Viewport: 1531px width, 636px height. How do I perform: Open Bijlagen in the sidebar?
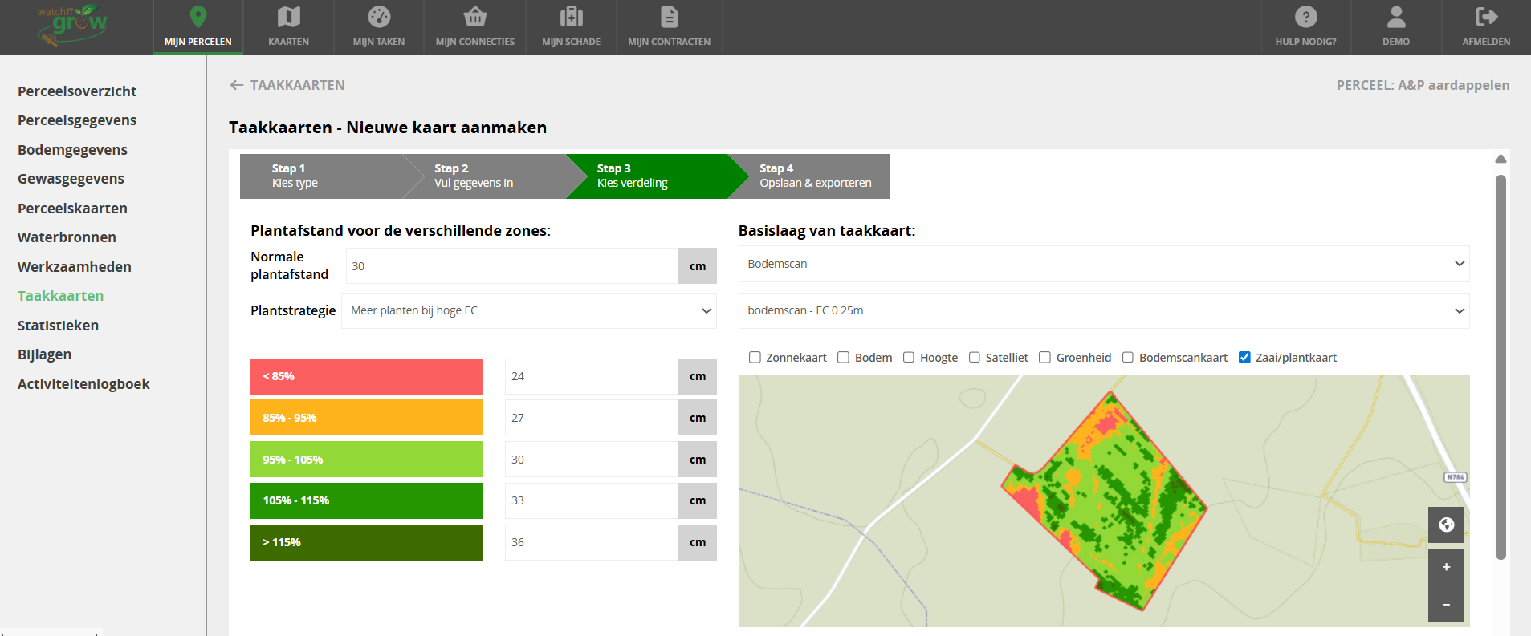click(44, 354)
